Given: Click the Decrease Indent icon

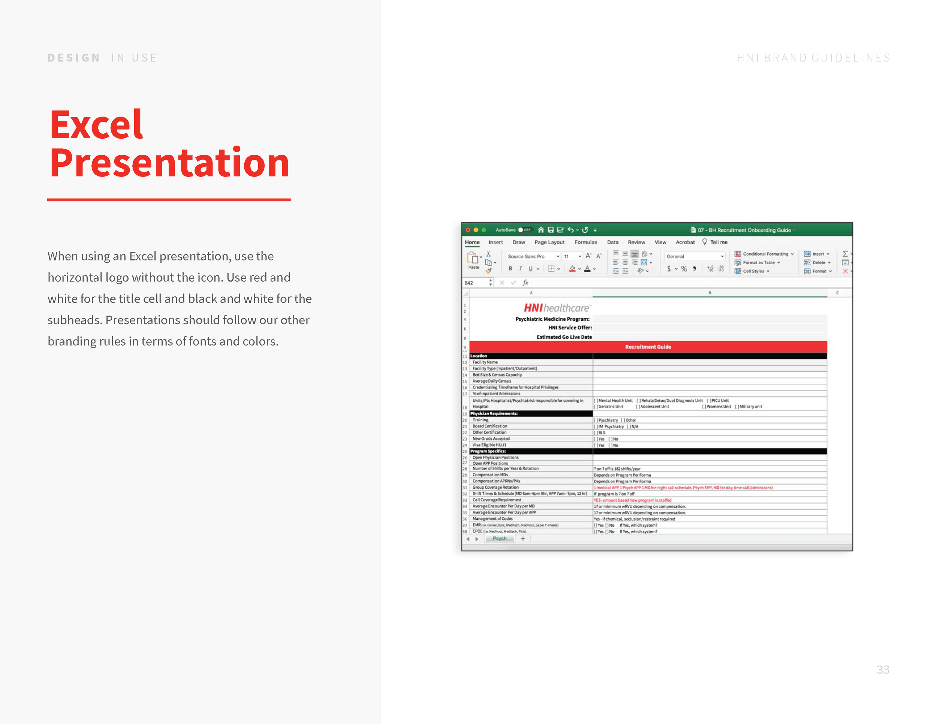Looking at the screenshot, I should point(616,271).
